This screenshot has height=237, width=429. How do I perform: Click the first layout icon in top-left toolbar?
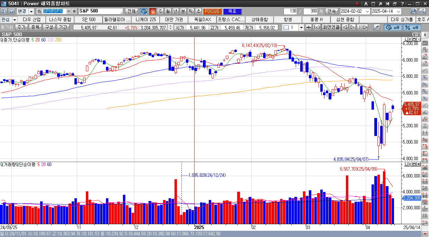pos(3,11)
